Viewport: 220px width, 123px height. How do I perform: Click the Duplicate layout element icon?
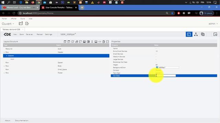coord(104,42)
